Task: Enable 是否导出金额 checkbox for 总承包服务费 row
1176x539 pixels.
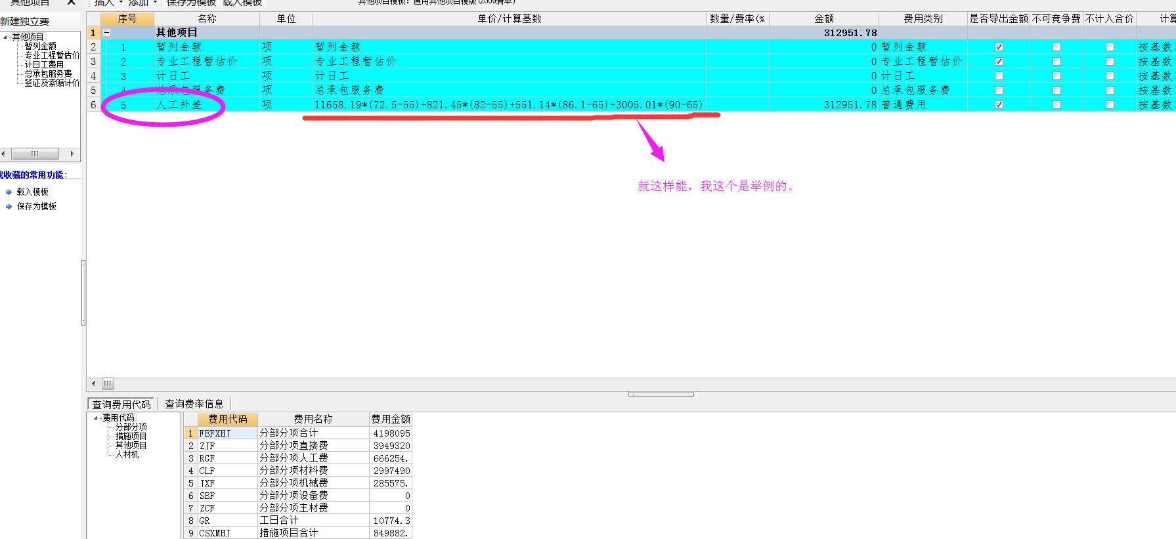Action: point(999,90)
